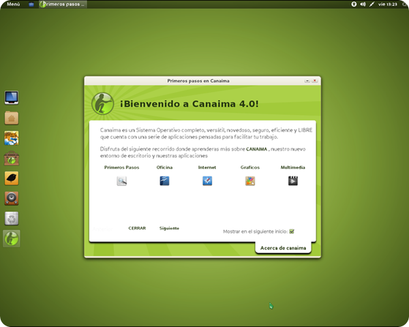The width and height of the screenshot is (409, 327).
Task: Open the Home folder dock icon
Action: [x=12, y=118]
